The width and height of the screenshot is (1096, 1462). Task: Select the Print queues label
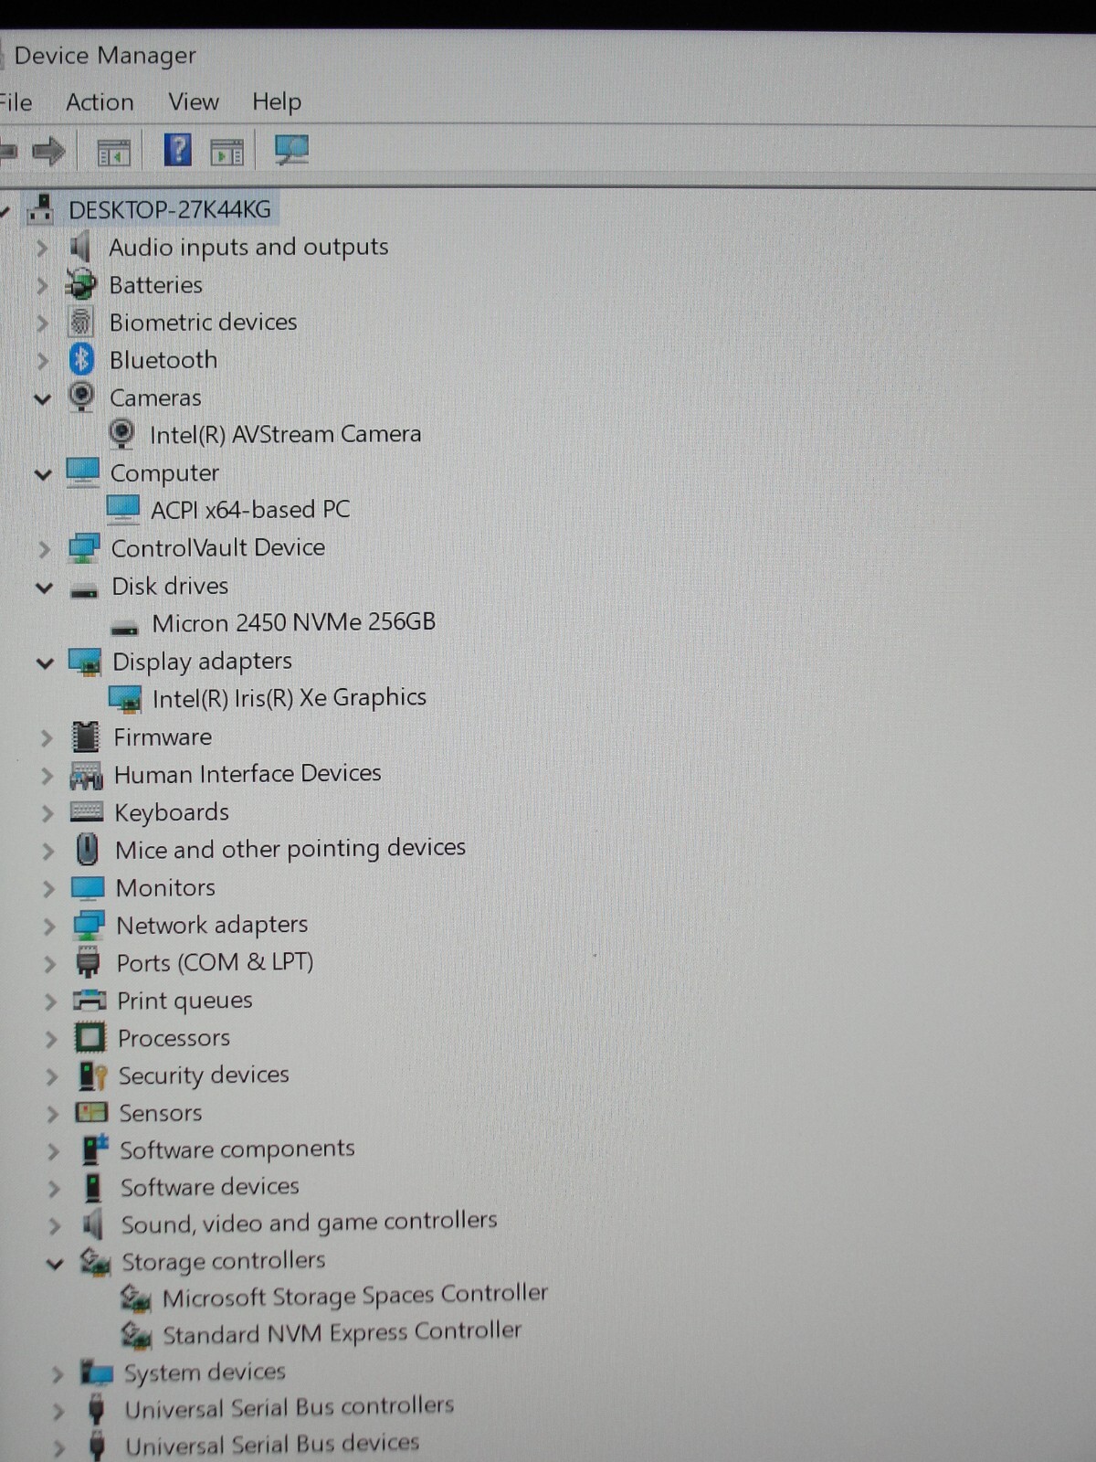tap(184, 1001)
